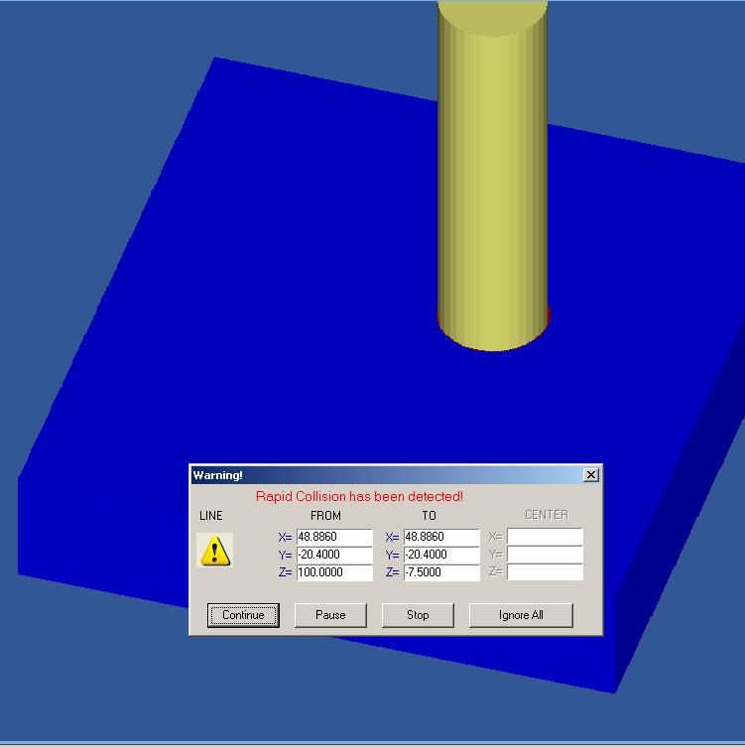This screenshot has height=748, width=745.
Task: Select the TO Y field showing -20.4000
Action: point(441,555)
